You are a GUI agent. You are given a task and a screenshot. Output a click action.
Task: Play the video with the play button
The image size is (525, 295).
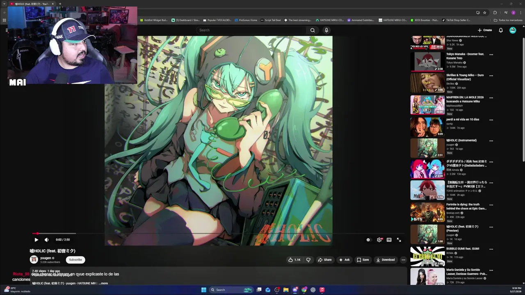click(36, 240)
